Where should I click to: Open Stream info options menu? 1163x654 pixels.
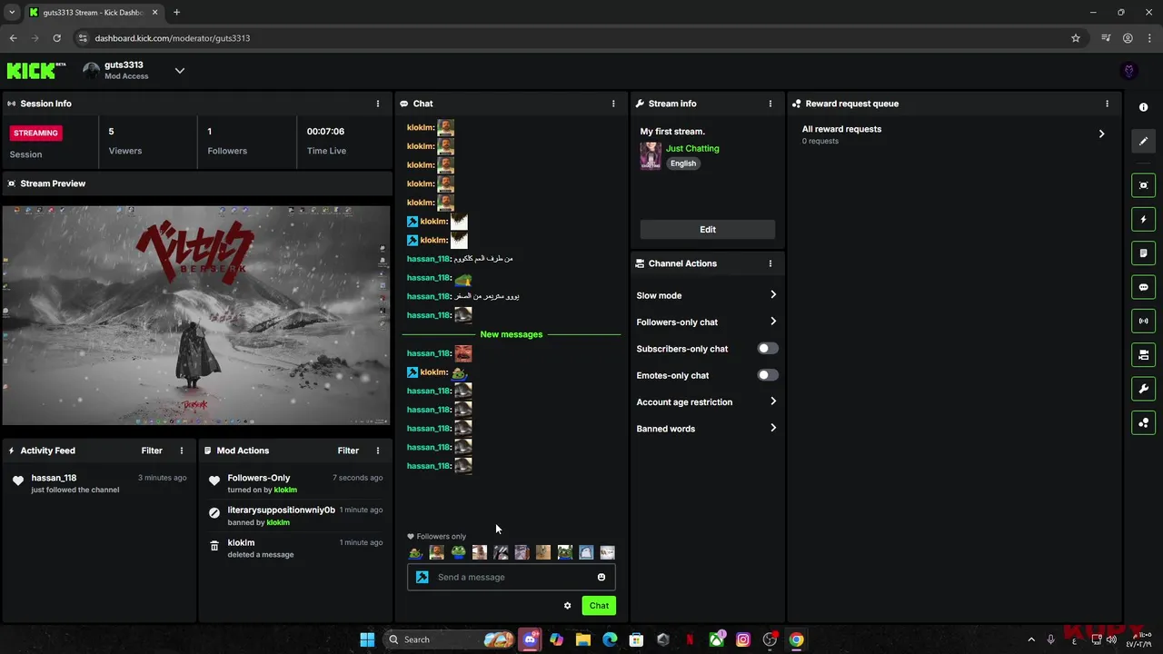770,104
